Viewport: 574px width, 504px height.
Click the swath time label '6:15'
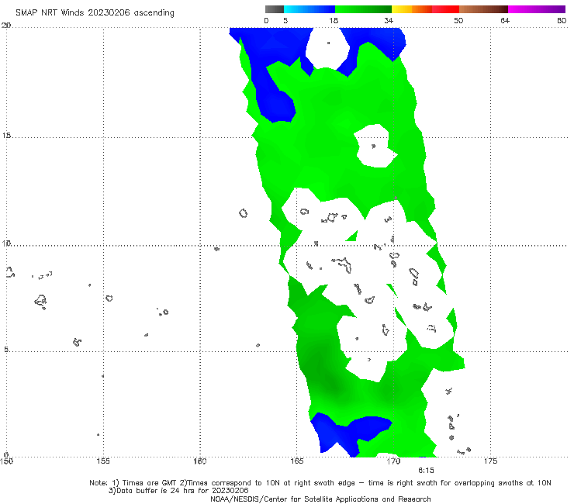tap(426, 471)
